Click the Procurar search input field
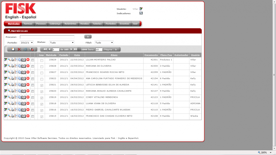276x155 pixels. [x=47, y=37]
